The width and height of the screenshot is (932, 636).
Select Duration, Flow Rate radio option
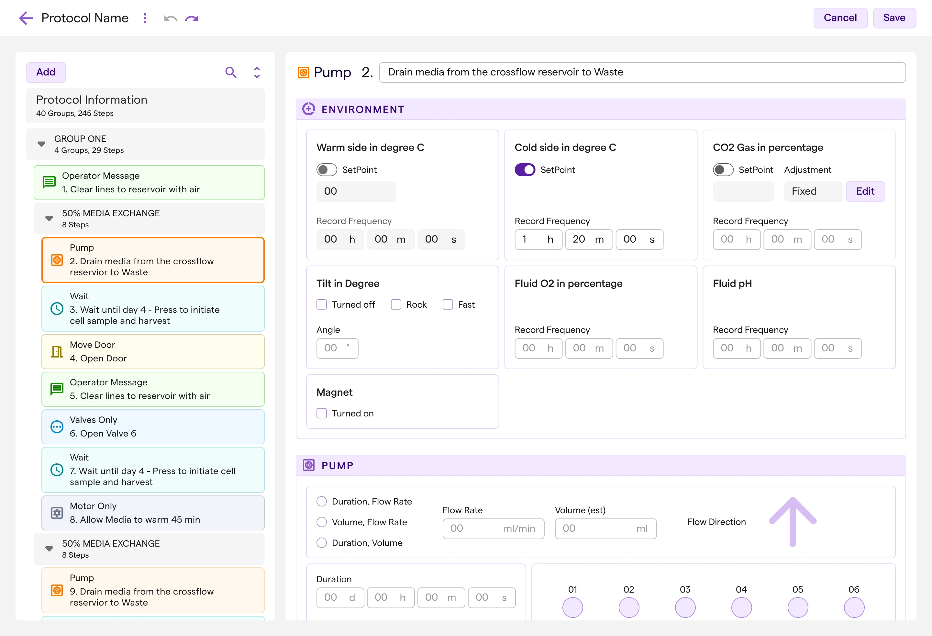322,501
